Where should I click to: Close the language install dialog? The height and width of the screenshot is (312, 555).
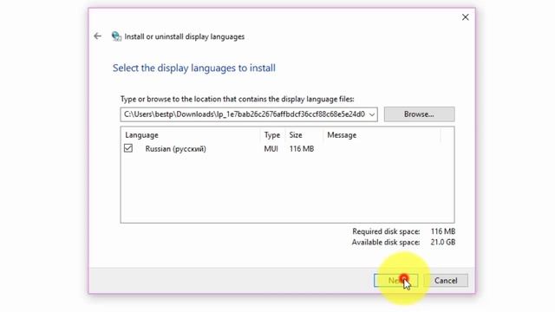pyautogui.click(x=465, y=17)
